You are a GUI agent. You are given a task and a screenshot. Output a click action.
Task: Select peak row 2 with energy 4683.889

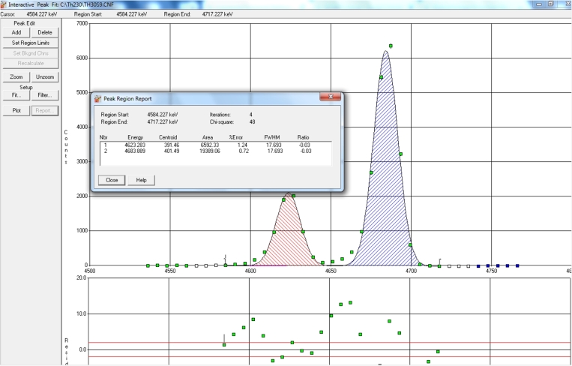point(216,151)
